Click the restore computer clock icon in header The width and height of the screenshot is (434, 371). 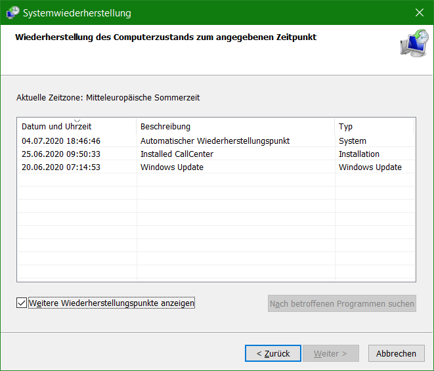point(414,43)
